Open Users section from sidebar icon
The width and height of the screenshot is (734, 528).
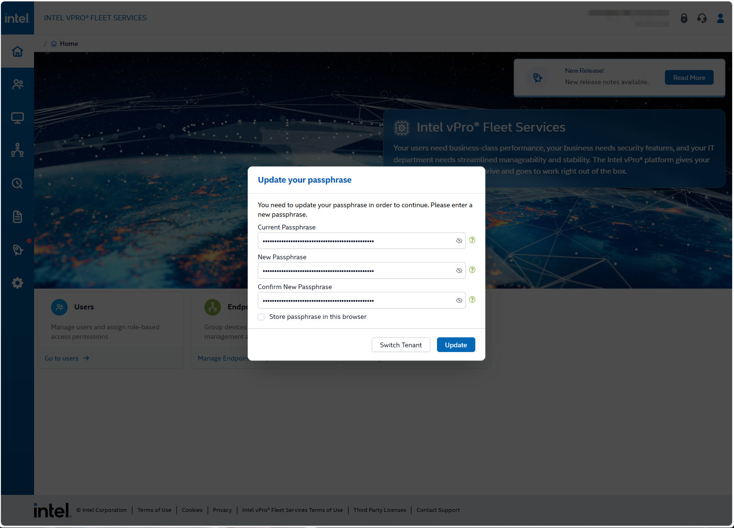(17, 84)
